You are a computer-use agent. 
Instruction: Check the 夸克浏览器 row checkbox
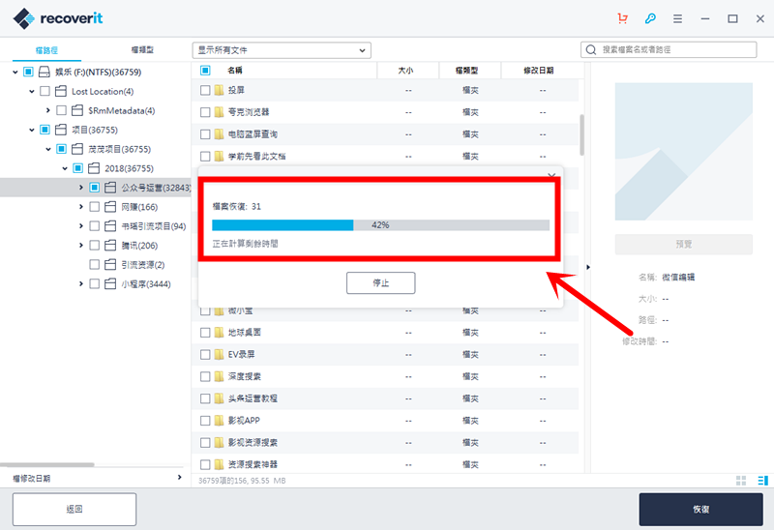[205, 112]
